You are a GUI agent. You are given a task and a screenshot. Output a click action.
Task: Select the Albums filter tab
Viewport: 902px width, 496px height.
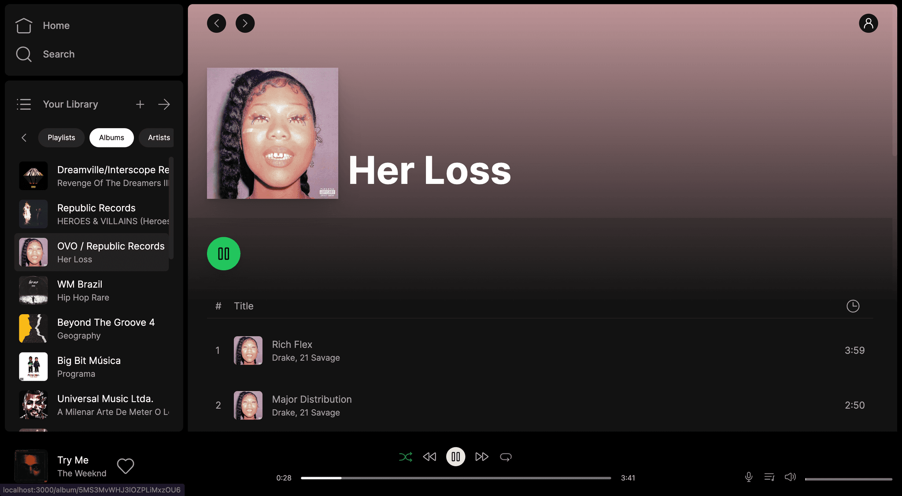tap(111, 137)
